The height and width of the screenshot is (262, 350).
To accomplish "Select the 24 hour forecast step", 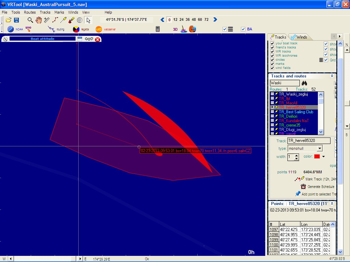I will 181,20.
